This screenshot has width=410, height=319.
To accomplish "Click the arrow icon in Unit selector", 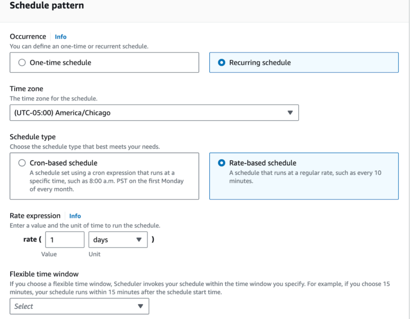I will 139,240.
